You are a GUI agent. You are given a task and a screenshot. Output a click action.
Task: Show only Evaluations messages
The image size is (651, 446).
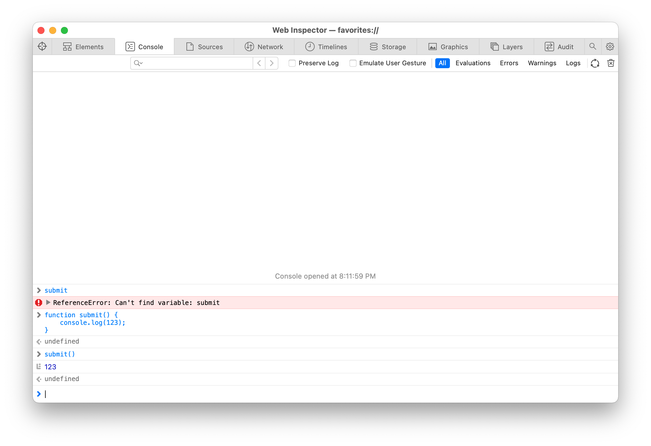coord(473,63)
